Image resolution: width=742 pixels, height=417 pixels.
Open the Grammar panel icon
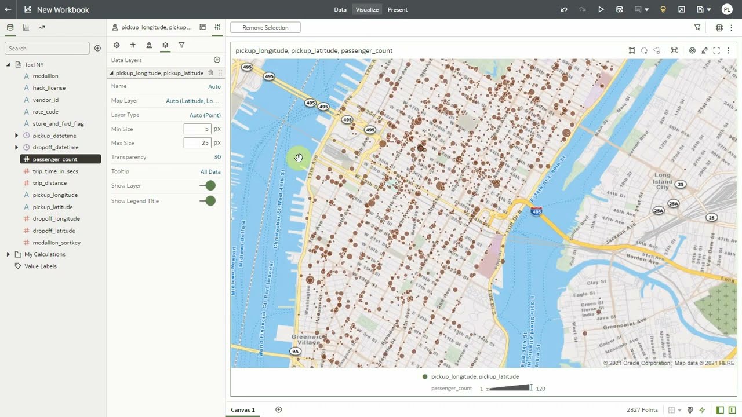tap(202, 27)
